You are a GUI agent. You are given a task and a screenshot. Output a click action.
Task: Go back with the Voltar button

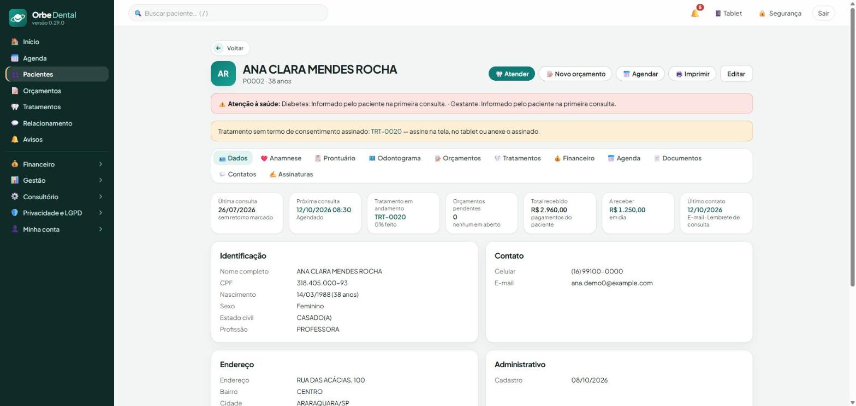pos(230,48)
